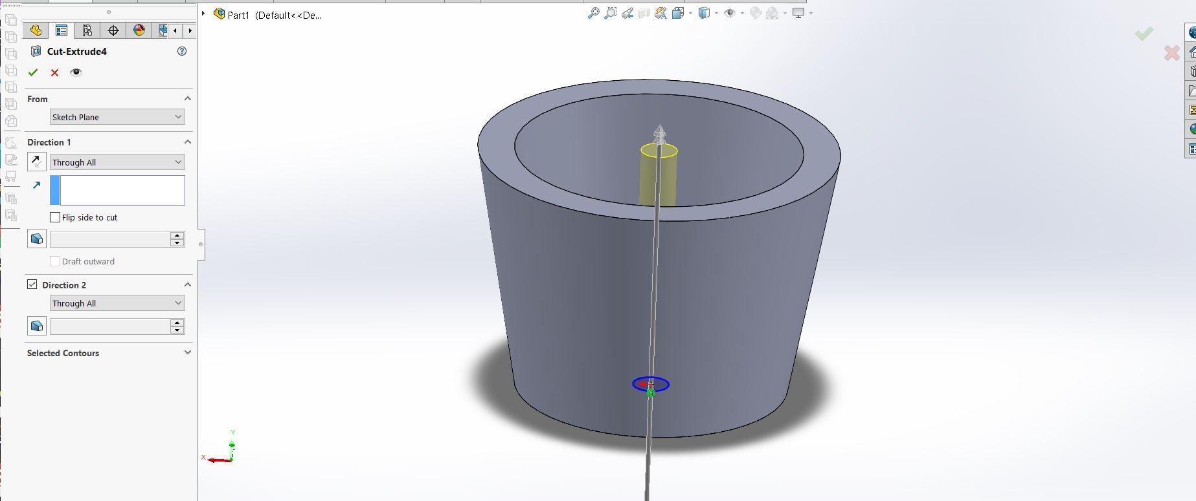Open Display Style dropdown arrow
Screen dimensions: 1196x501
716,13
